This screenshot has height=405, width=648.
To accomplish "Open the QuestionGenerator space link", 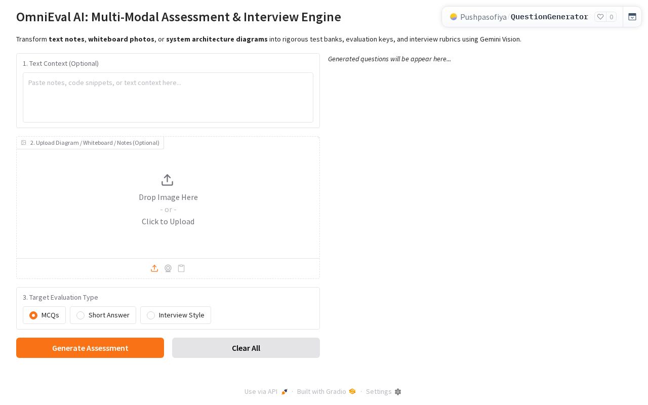I will [549, 17].
